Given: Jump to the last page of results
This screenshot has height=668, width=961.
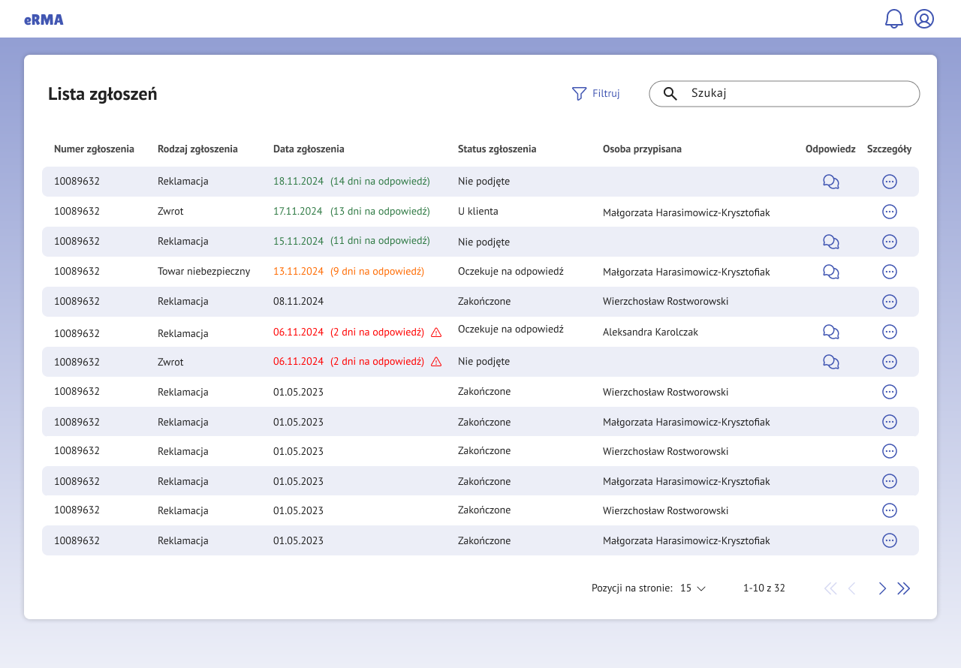Looking at the screenshot, I should click(x=904, y=588).
